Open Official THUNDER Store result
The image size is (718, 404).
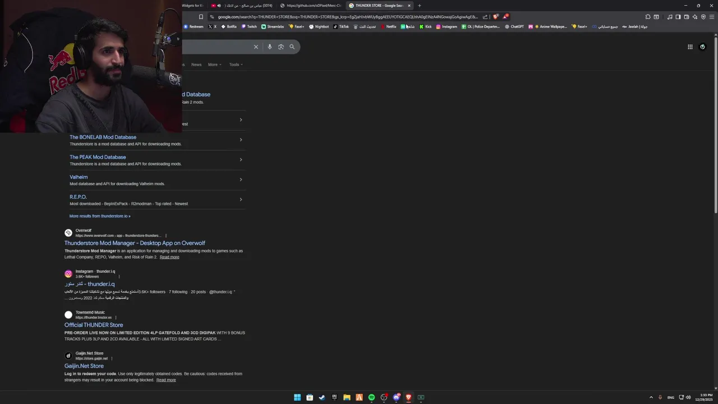tap(94, 325)
